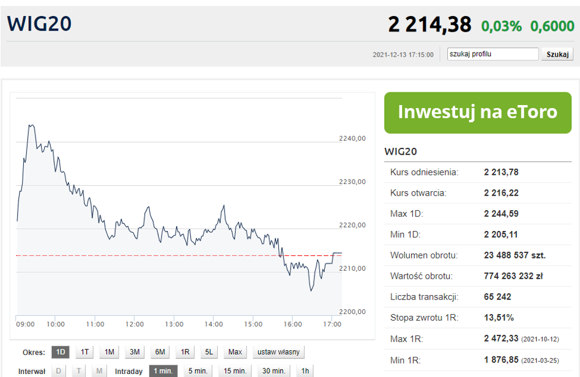
Task: Switch chart period to 1M
Action: 109,352
